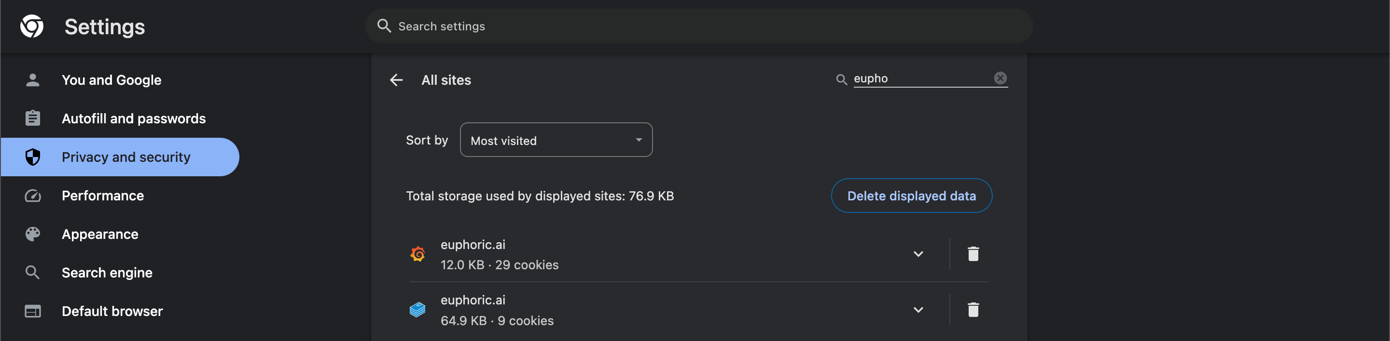1390x341 pixels.
Task: Go to Autofill and passwords section
Action: [133, 118]
